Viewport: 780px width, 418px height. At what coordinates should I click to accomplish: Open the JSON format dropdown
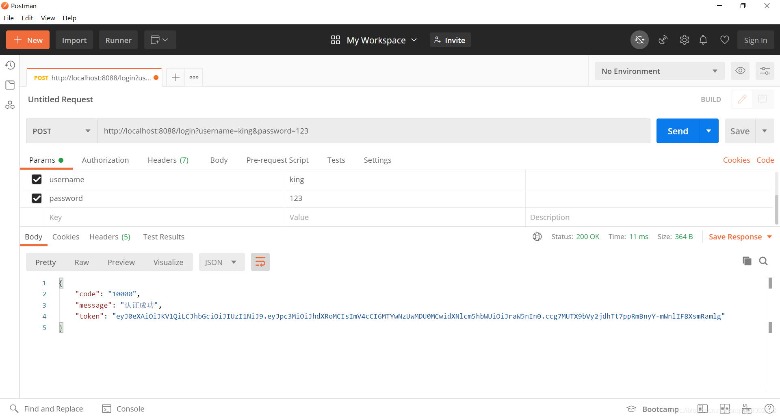point(221,262)
